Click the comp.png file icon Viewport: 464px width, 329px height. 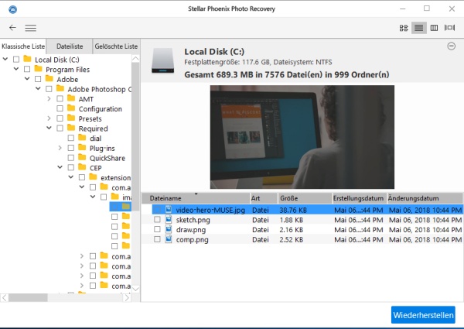click(169, 239)
